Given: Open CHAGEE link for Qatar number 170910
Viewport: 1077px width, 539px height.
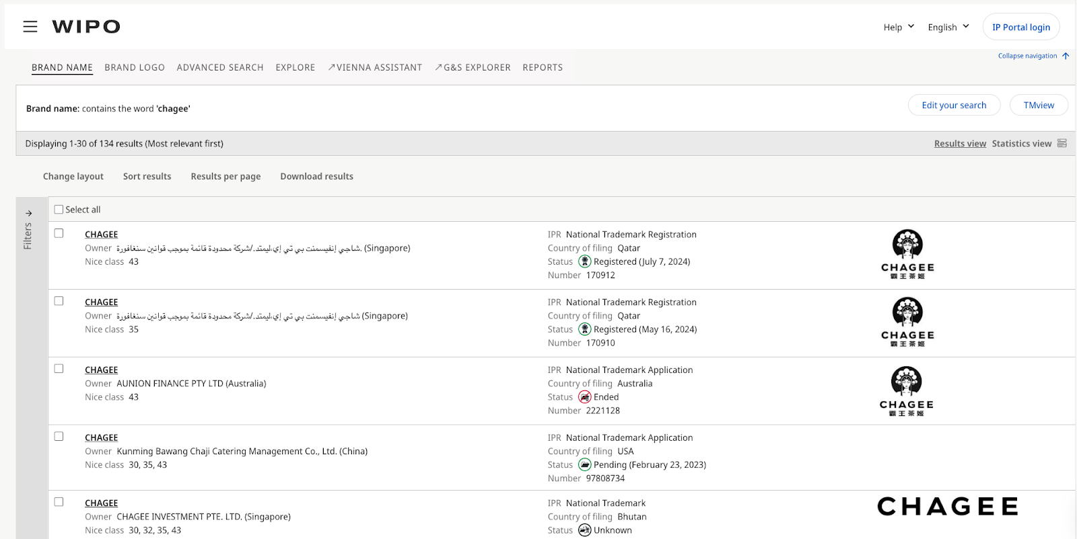Looking at the screenshot, I should click(x=101, y=302).
